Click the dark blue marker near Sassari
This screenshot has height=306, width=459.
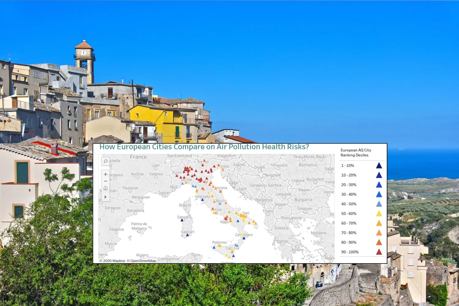tap(182, 220)
